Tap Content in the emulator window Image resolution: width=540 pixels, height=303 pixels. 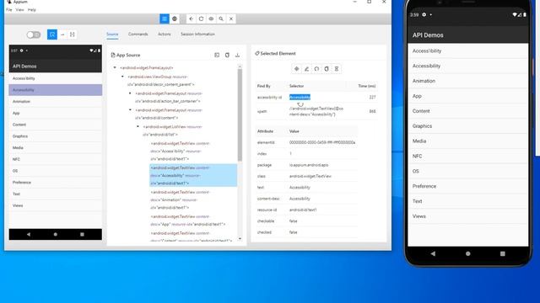click(x=467, y=111)
